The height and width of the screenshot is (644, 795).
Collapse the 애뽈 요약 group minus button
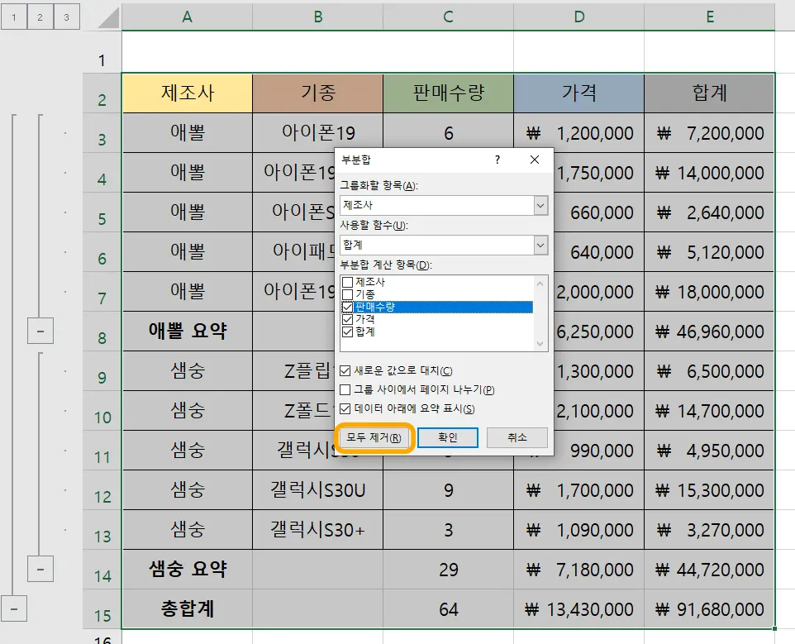[x=40, y=332]
